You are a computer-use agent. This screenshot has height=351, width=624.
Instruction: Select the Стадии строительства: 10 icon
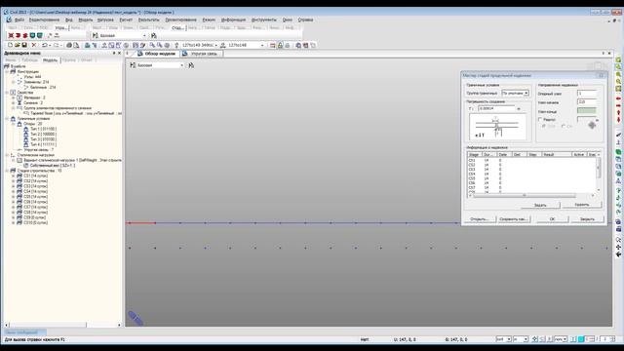click(x=13, y=171)
